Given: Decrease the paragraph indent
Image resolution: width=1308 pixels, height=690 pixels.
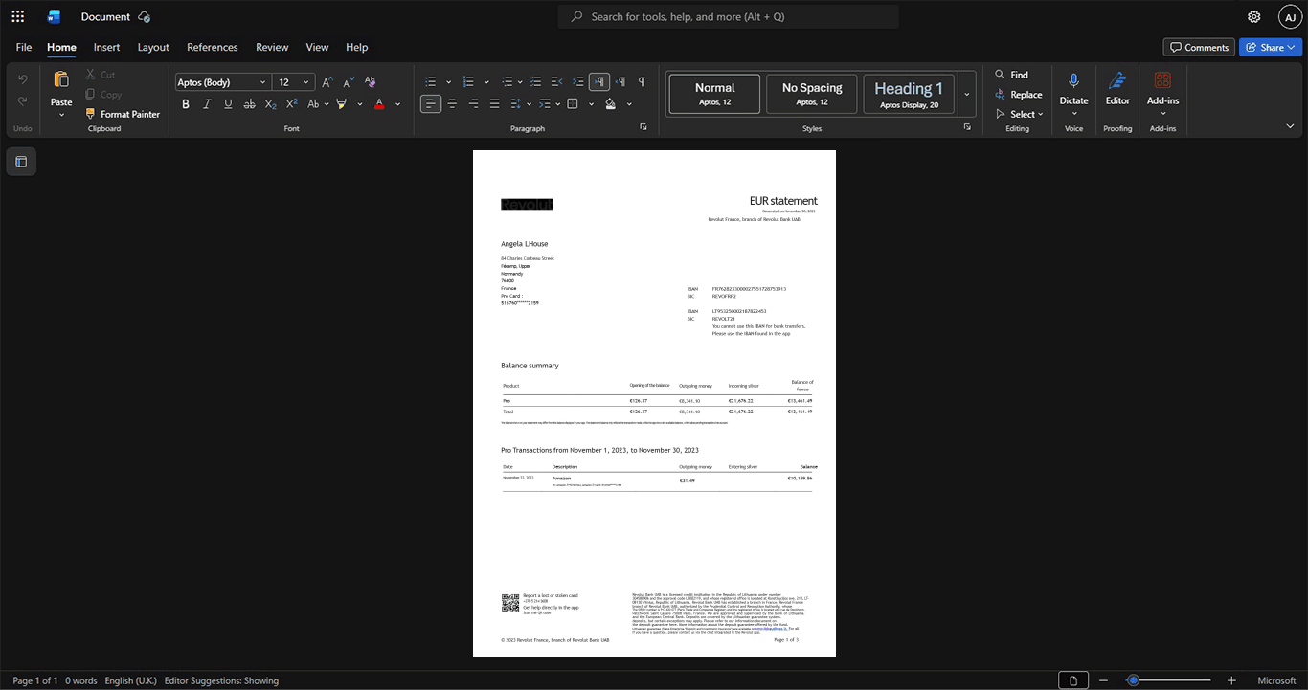Looking at the screenshot, I should (x=556, y=81).
